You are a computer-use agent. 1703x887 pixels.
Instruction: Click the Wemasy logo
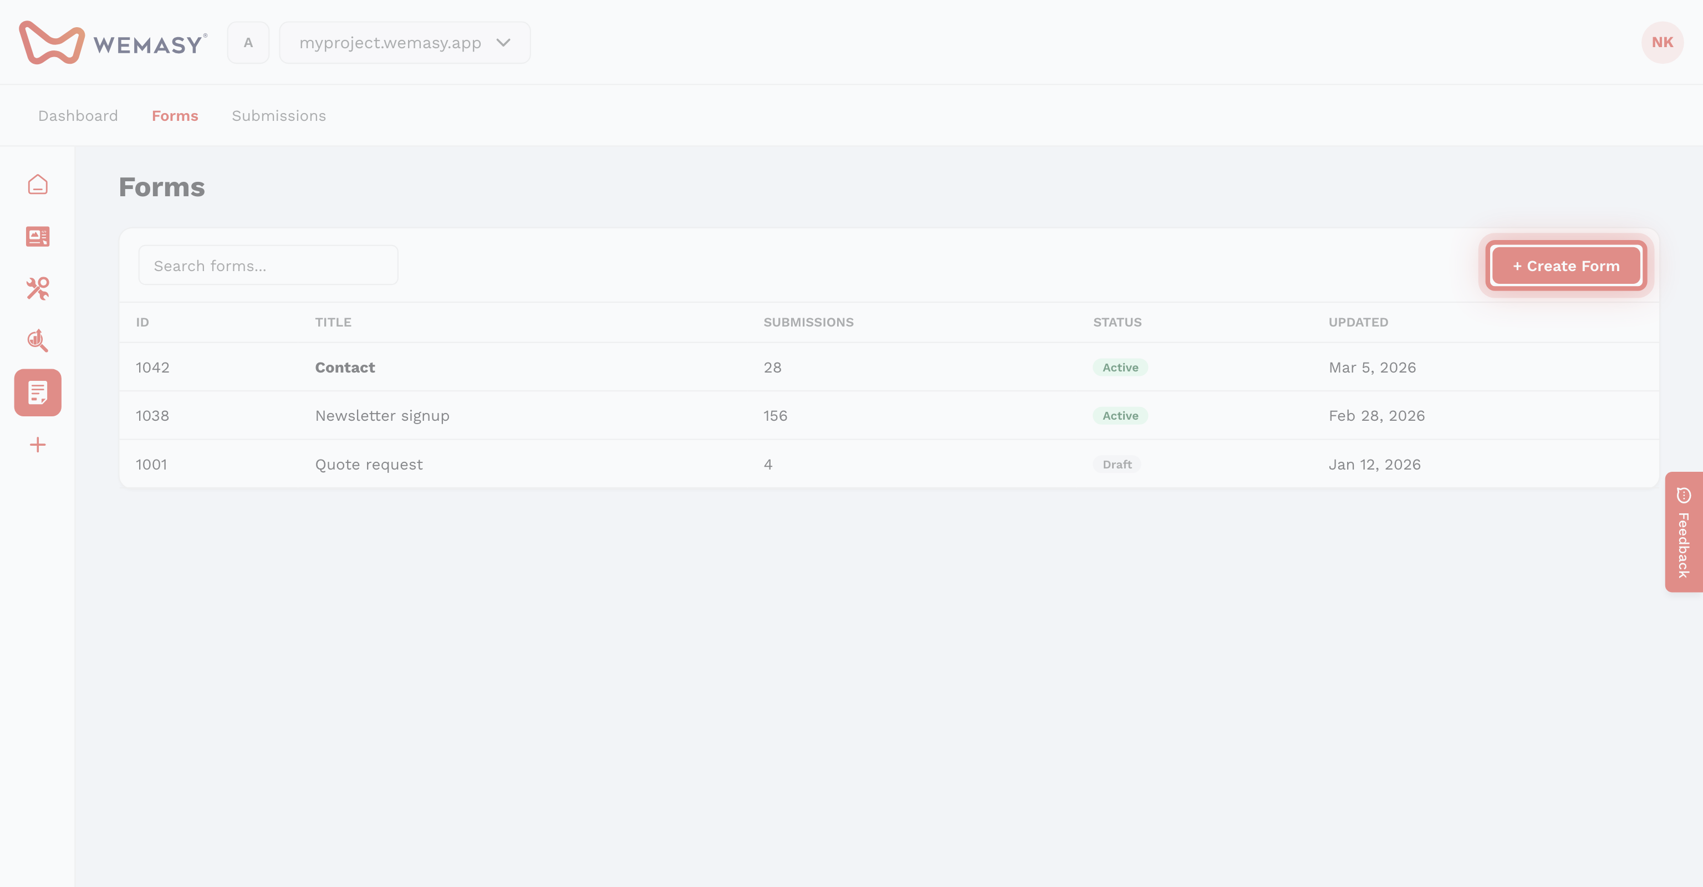click(x=113, y=43)
